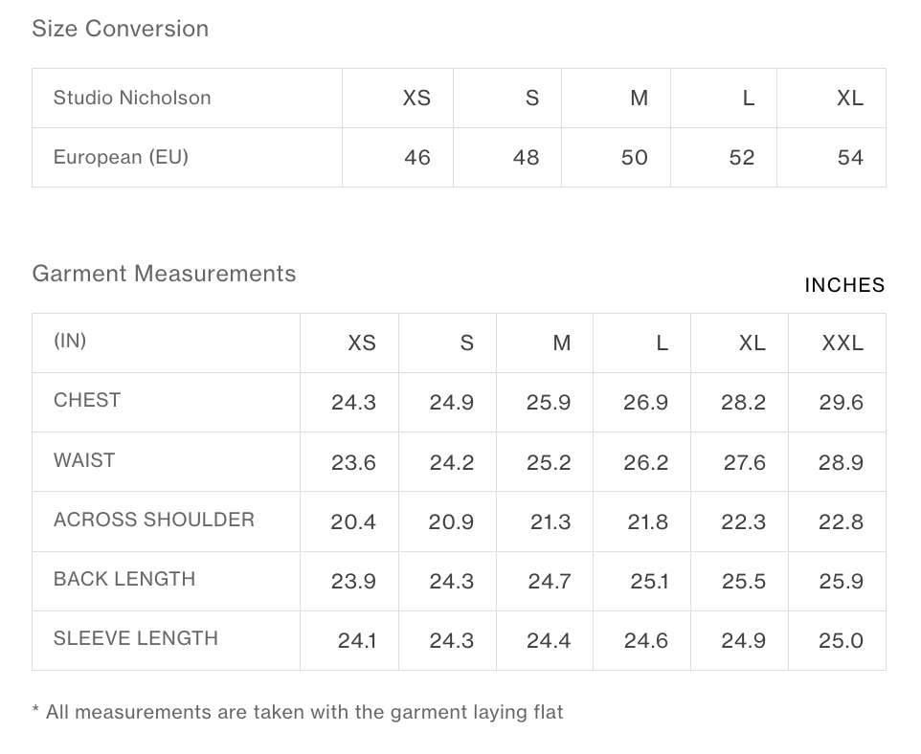921x754 pixels.
Task: Select back length value 25.1 for L
Action: [649, 582]
